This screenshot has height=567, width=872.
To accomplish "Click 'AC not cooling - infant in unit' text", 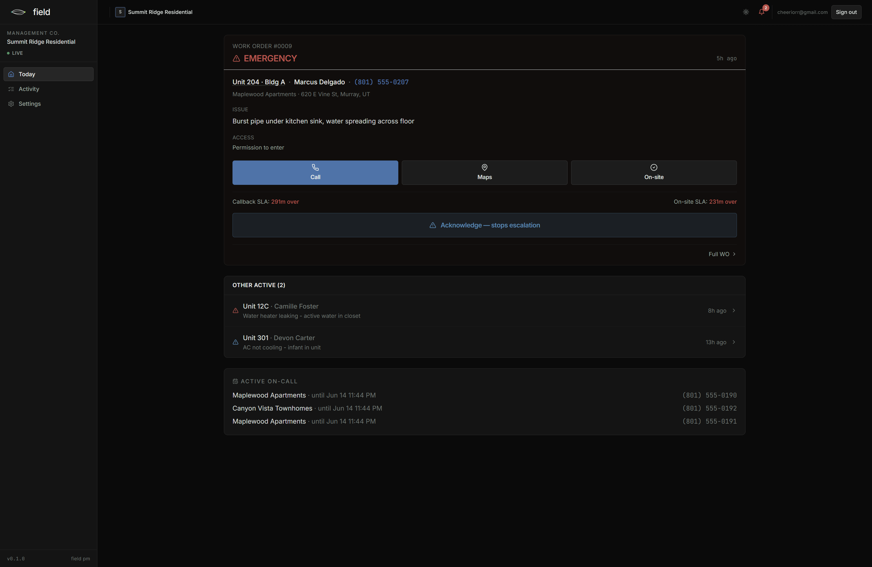I will click(282, 348).
